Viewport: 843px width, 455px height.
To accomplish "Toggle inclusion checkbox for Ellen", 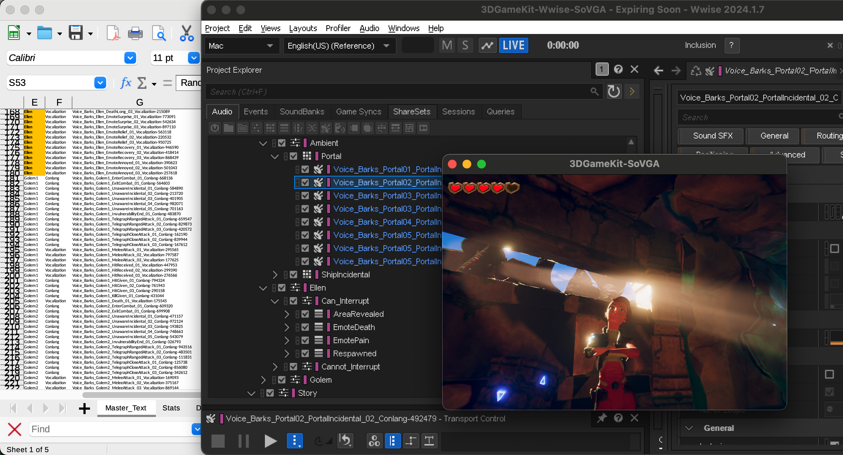I will 282,288.
